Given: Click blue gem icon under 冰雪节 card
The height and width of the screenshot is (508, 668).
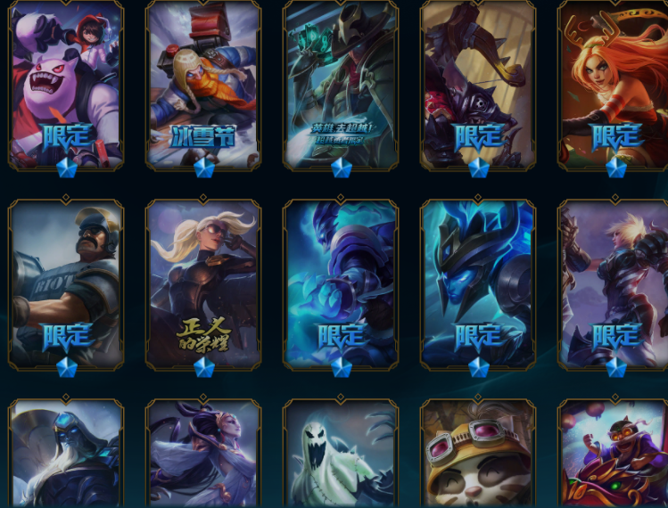Looking at the screenshot, I should [204, 168].
